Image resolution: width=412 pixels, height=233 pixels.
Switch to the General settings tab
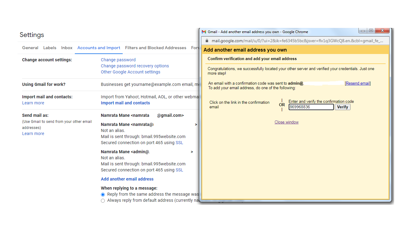30,48
